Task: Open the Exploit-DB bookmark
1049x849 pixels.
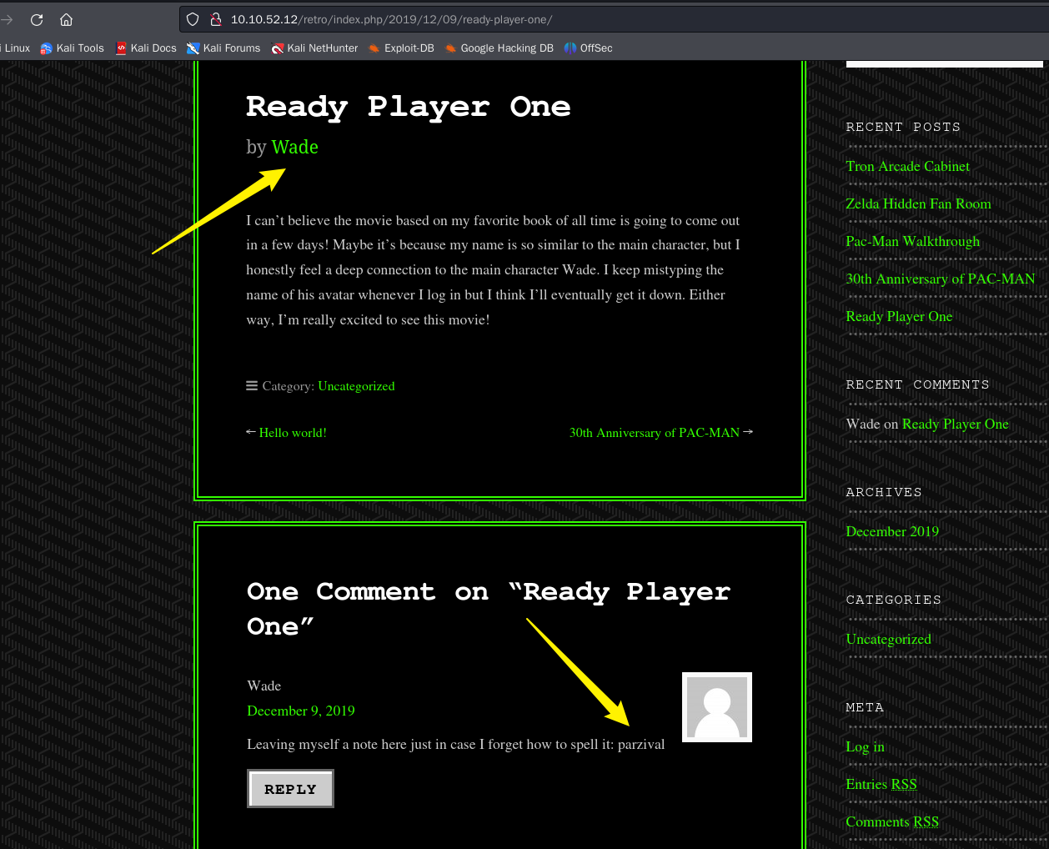Action: (401, 48)
